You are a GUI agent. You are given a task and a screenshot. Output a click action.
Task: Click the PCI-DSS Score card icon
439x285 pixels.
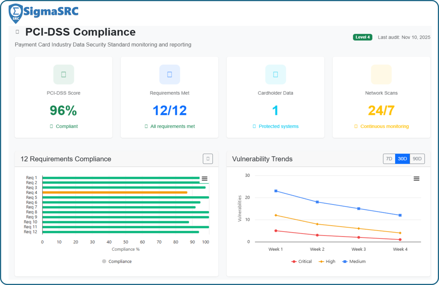(x=64, y=74)
